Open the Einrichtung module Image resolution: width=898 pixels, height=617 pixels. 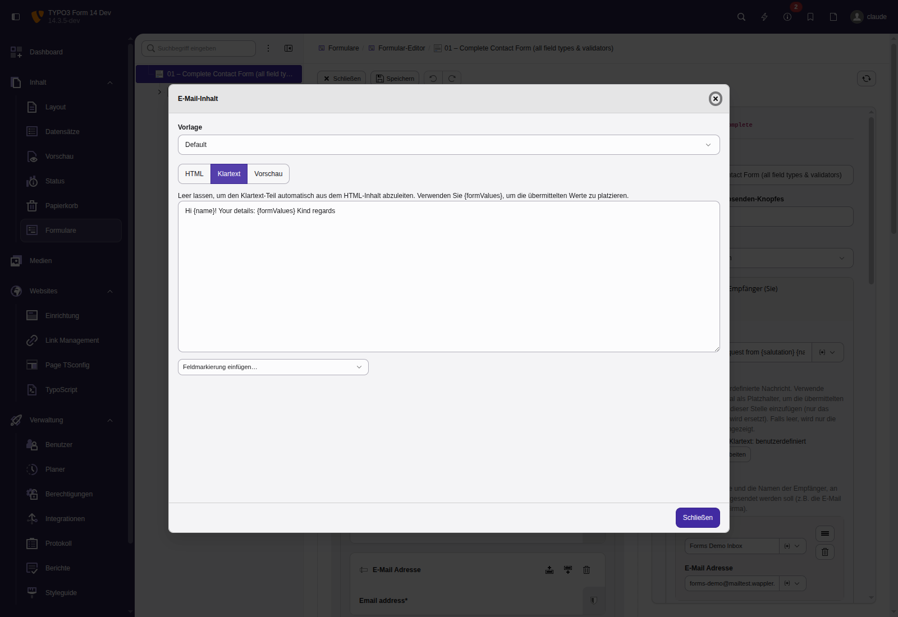[71, 316]
